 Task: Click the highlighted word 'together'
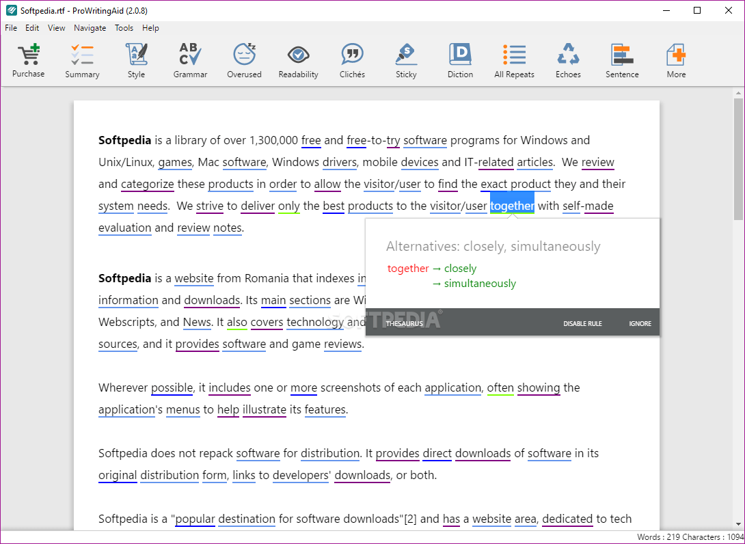point(512,205)
